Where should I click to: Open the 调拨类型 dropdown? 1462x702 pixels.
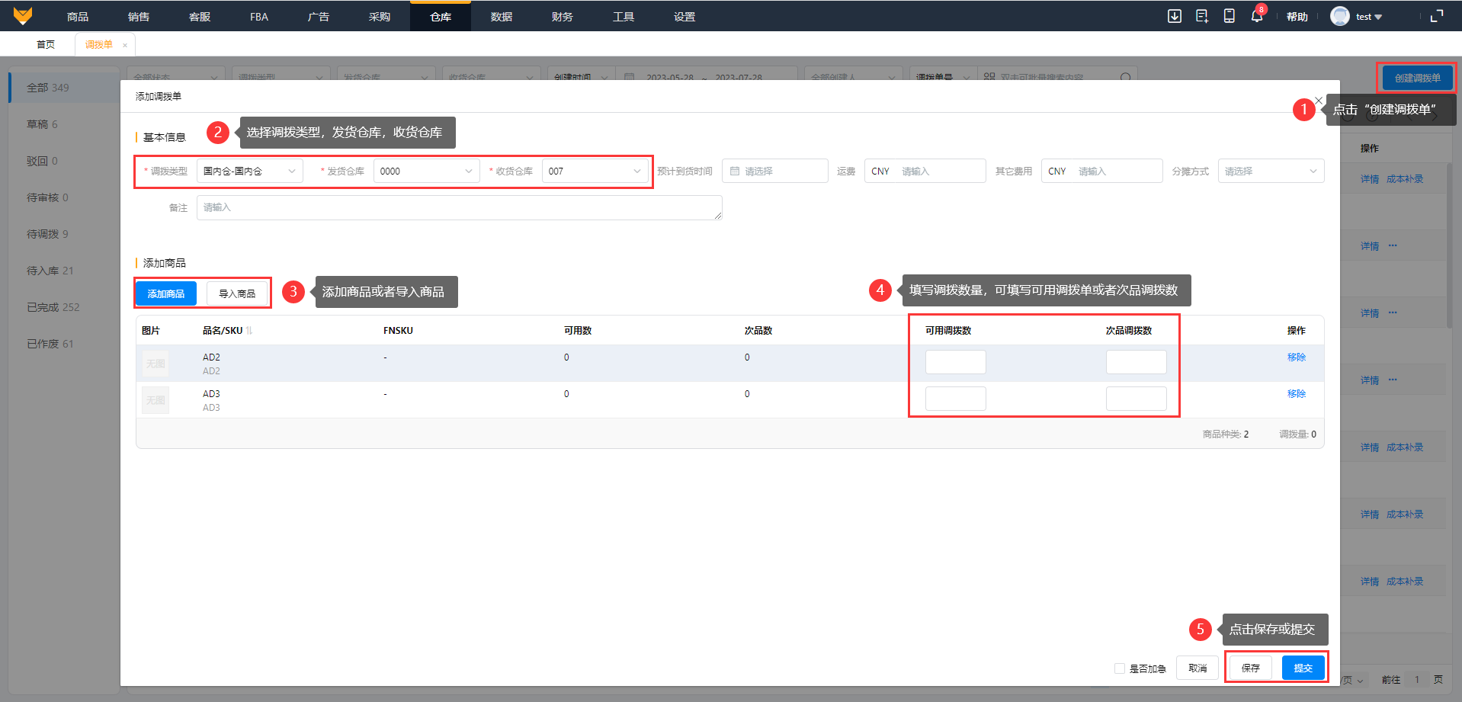point(250,171)
